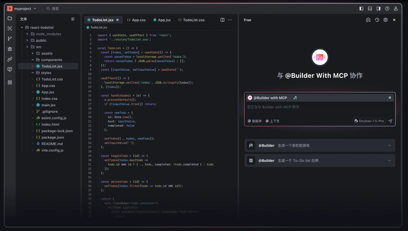408x231 pixels.
Task: Click the file panel filter settings icon
Action: tap(73, 19)
